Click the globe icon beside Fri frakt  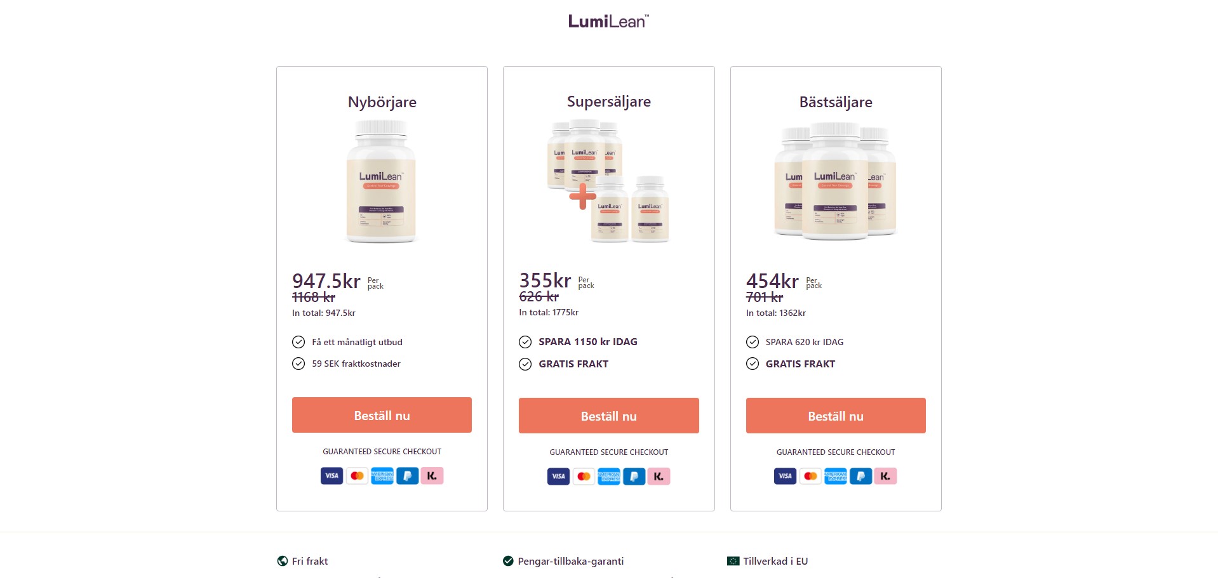click(x=283, y=561)
